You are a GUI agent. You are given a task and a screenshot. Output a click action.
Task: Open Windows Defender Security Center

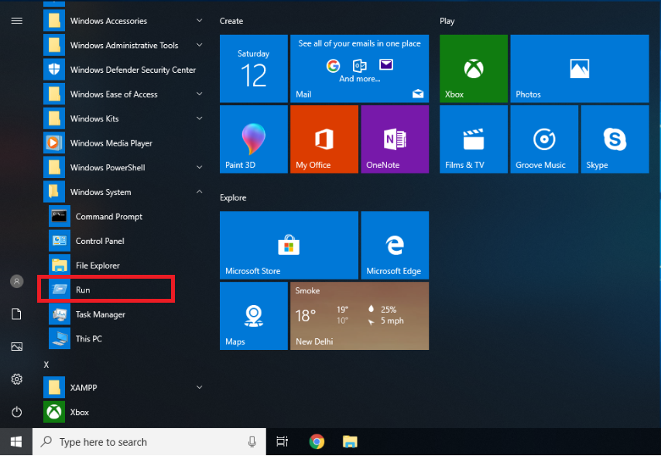(x=123, y=70)
